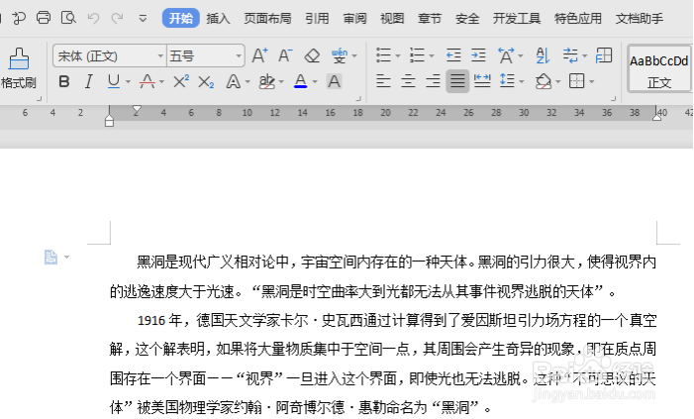Open the 页面布局 (Page Layout) tab

coord(267,19)
